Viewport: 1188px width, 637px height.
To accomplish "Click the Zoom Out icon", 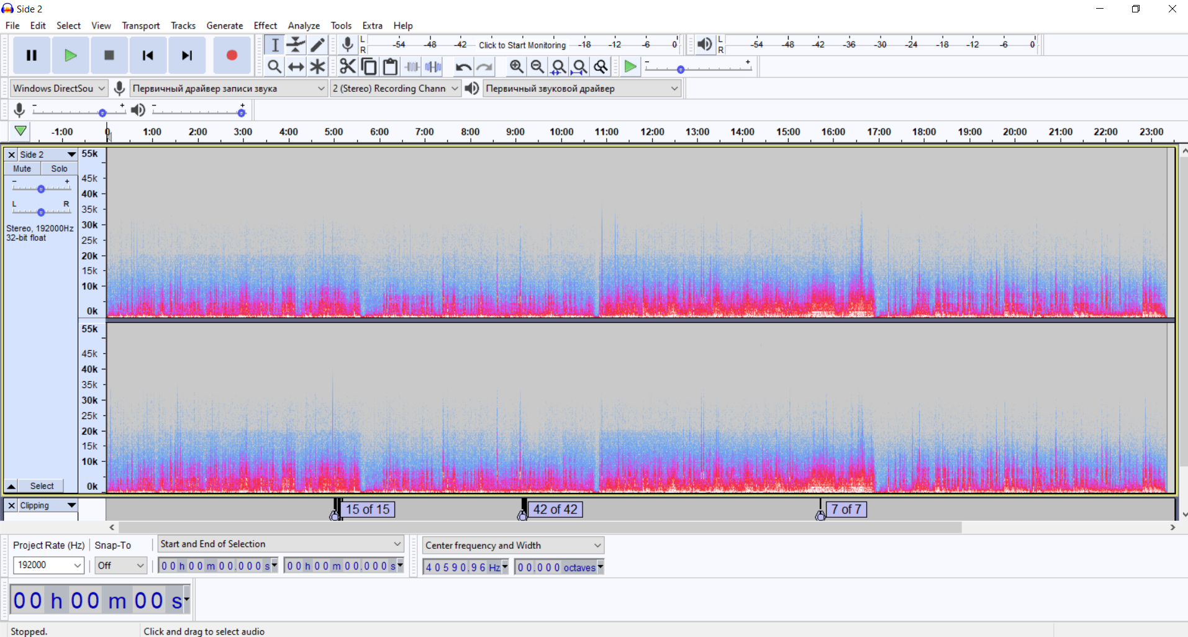I will click(537, 66).
